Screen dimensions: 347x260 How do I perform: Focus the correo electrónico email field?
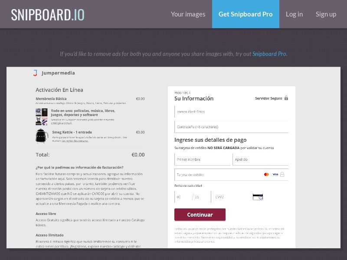(x=231, y=112)
